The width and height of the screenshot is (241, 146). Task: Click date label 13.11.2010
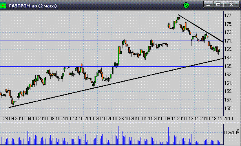pyautogui.click(x=199, y=119)
